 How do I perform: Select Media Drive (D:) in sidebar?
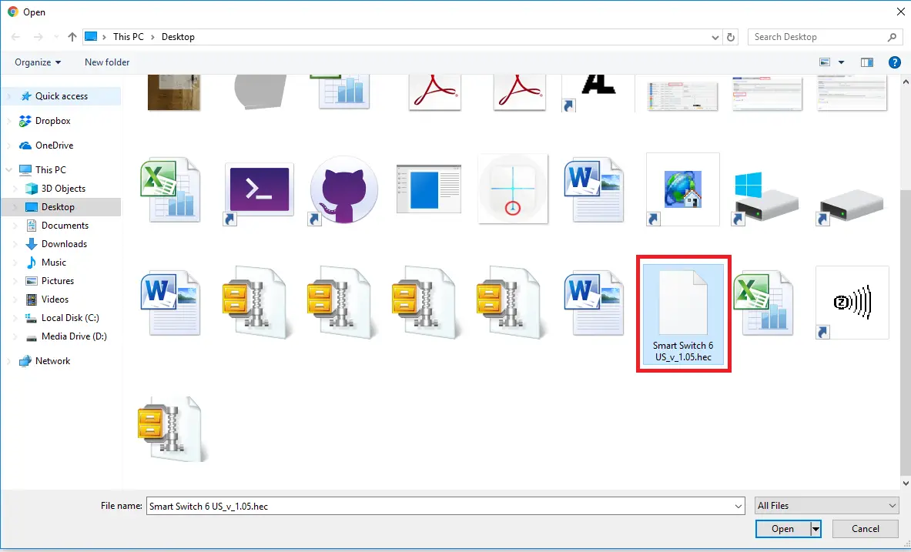point(74,336)
